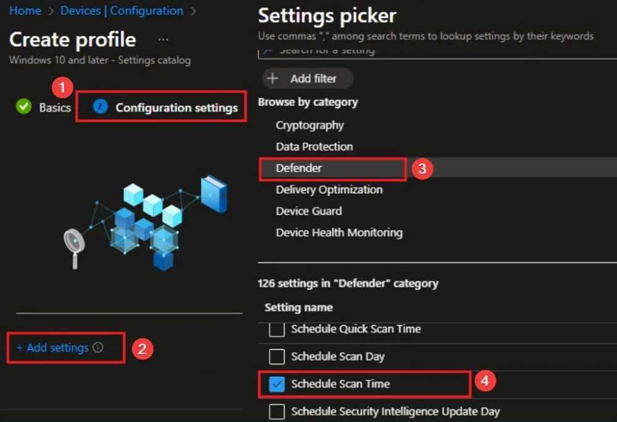Click the green Basics completed checkmark icon
The image size is (617, 422).
(24, 107)
